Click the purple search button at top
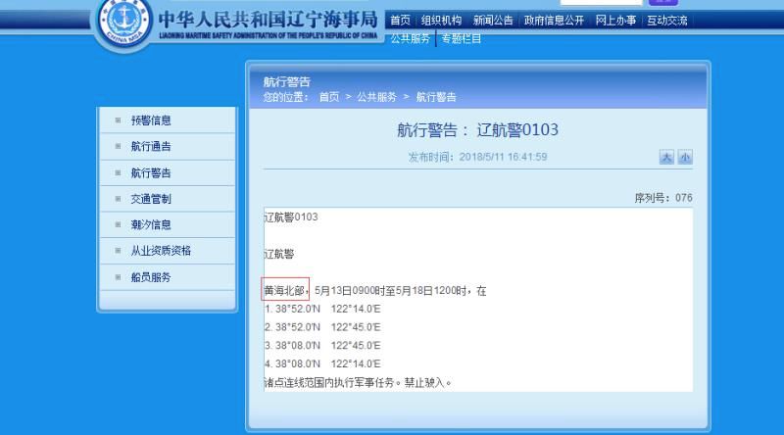 662,2
